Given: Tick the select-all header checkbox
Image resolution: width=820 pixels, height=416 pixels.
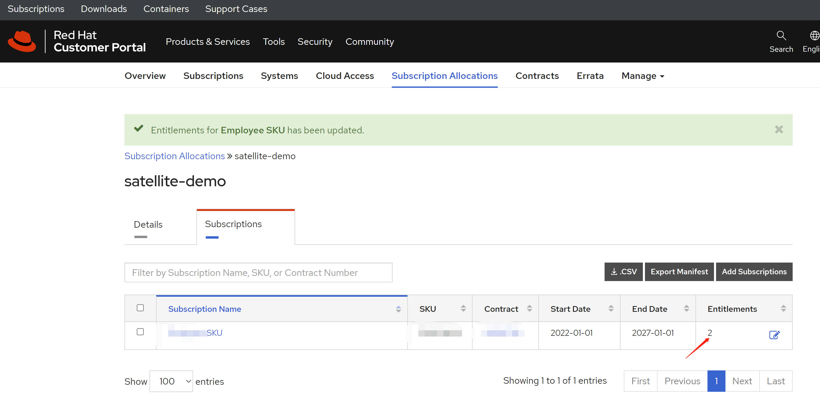Looking at the screenshot, I should coord(140,308).
